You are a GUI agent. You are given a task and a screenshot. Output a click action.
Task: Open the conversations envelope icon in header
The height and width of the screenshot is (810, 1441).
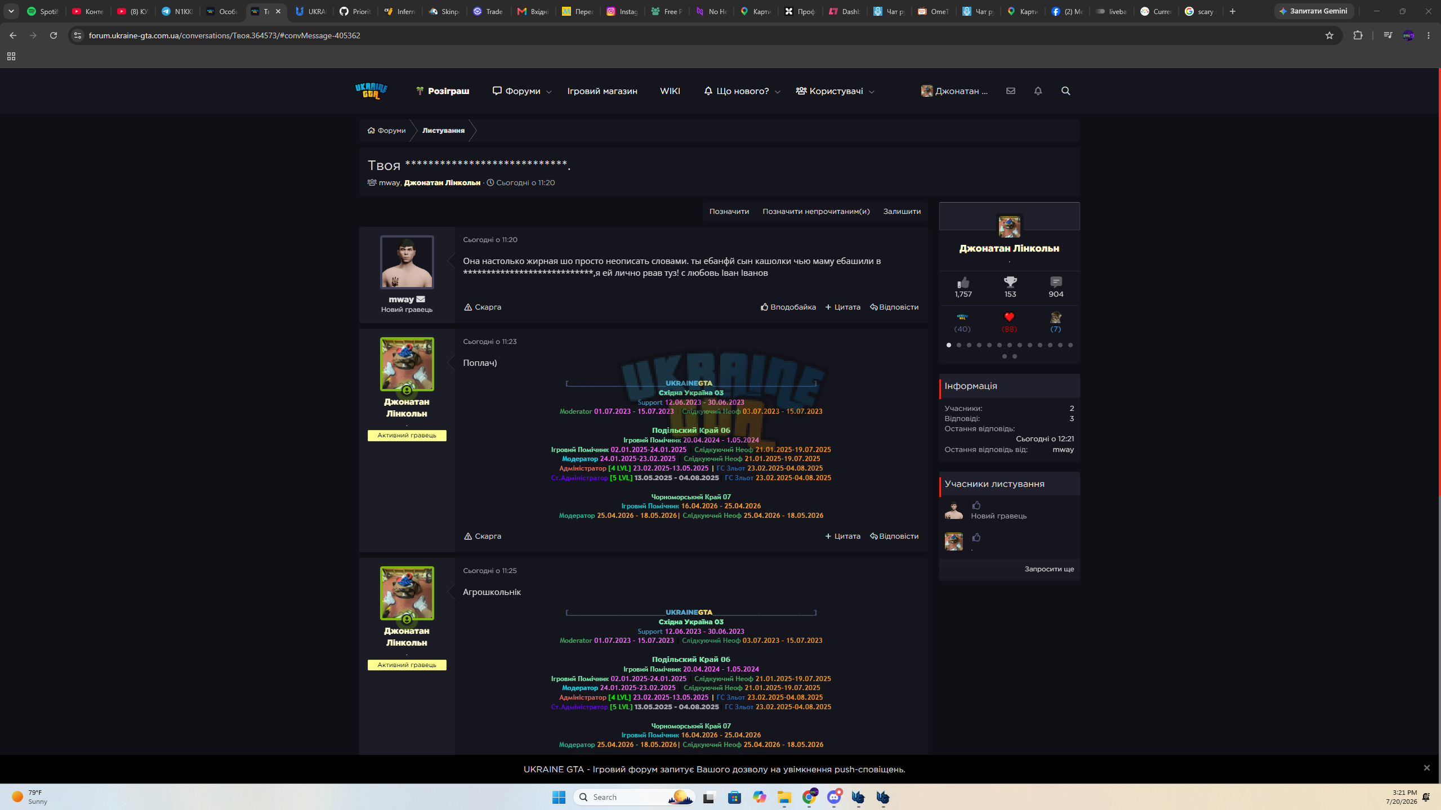[1011, 91]
